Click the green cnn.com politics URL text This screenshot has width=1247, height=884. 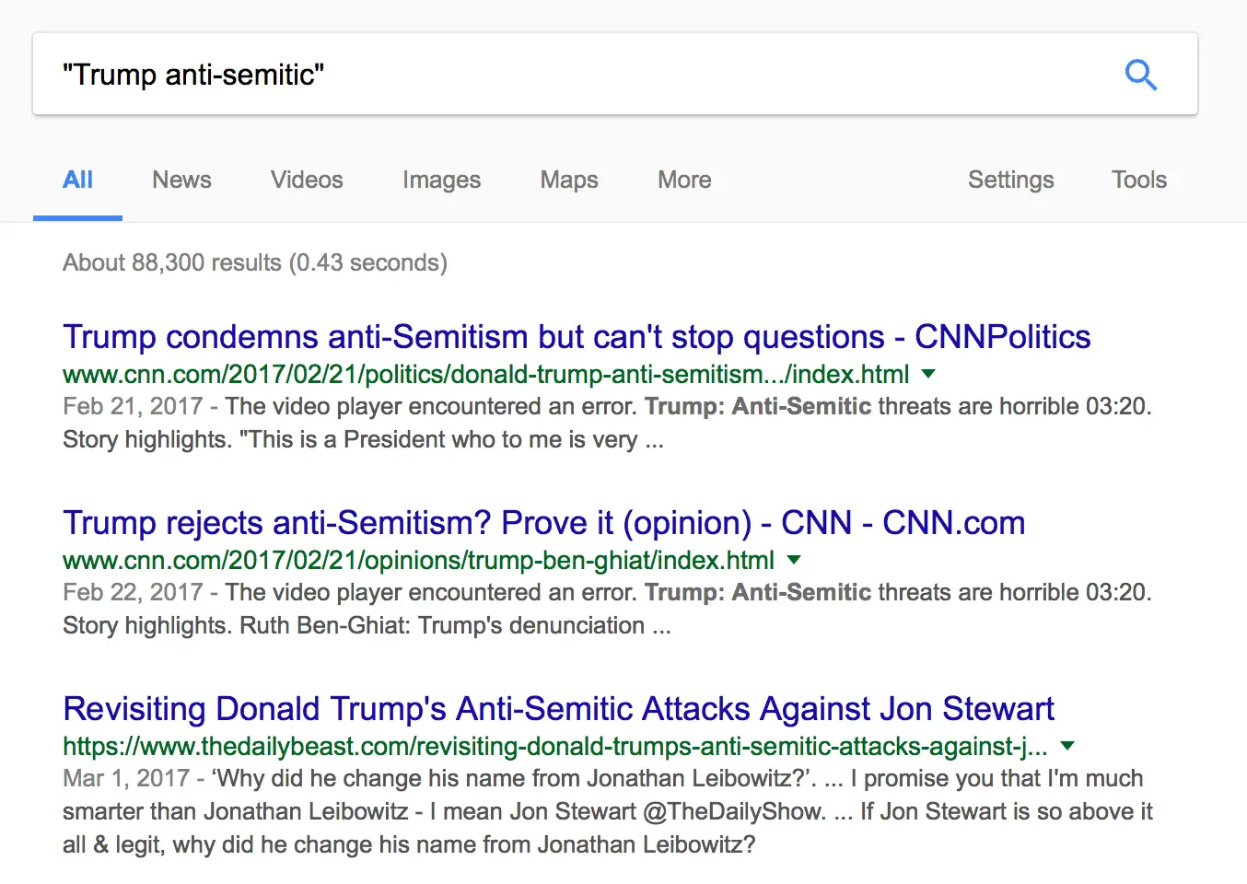point(485,375)
